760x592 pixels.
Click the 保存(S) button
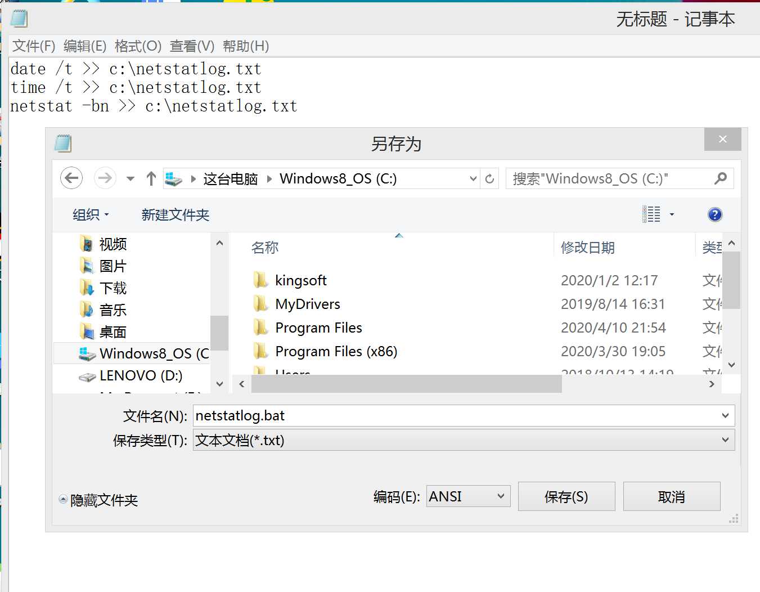pos(566,496)
